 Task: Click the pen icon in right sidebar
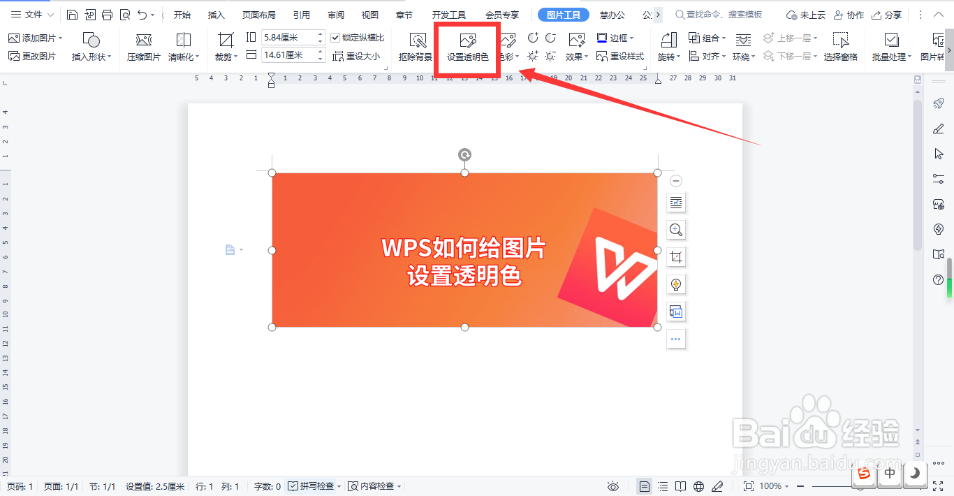(x=939, y=129)
